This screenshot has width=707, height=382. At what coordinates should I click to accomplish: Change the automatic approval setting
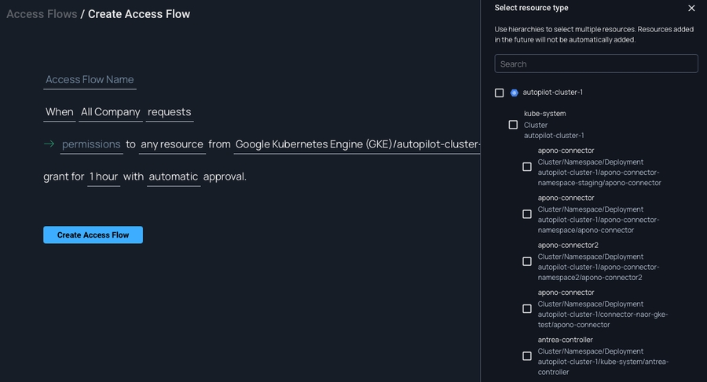click(x=173, y=176)
